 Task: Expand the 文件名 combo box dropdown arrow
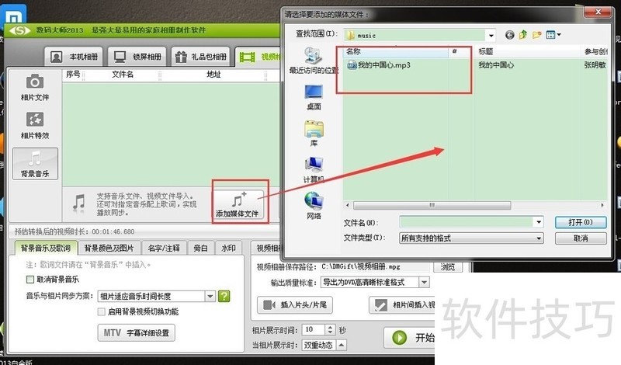[x=539, y=222]
